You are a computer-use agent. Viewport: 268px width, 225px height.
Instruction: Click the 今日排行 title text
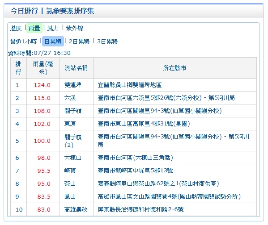pyautogui.click(x=24, y=11)
